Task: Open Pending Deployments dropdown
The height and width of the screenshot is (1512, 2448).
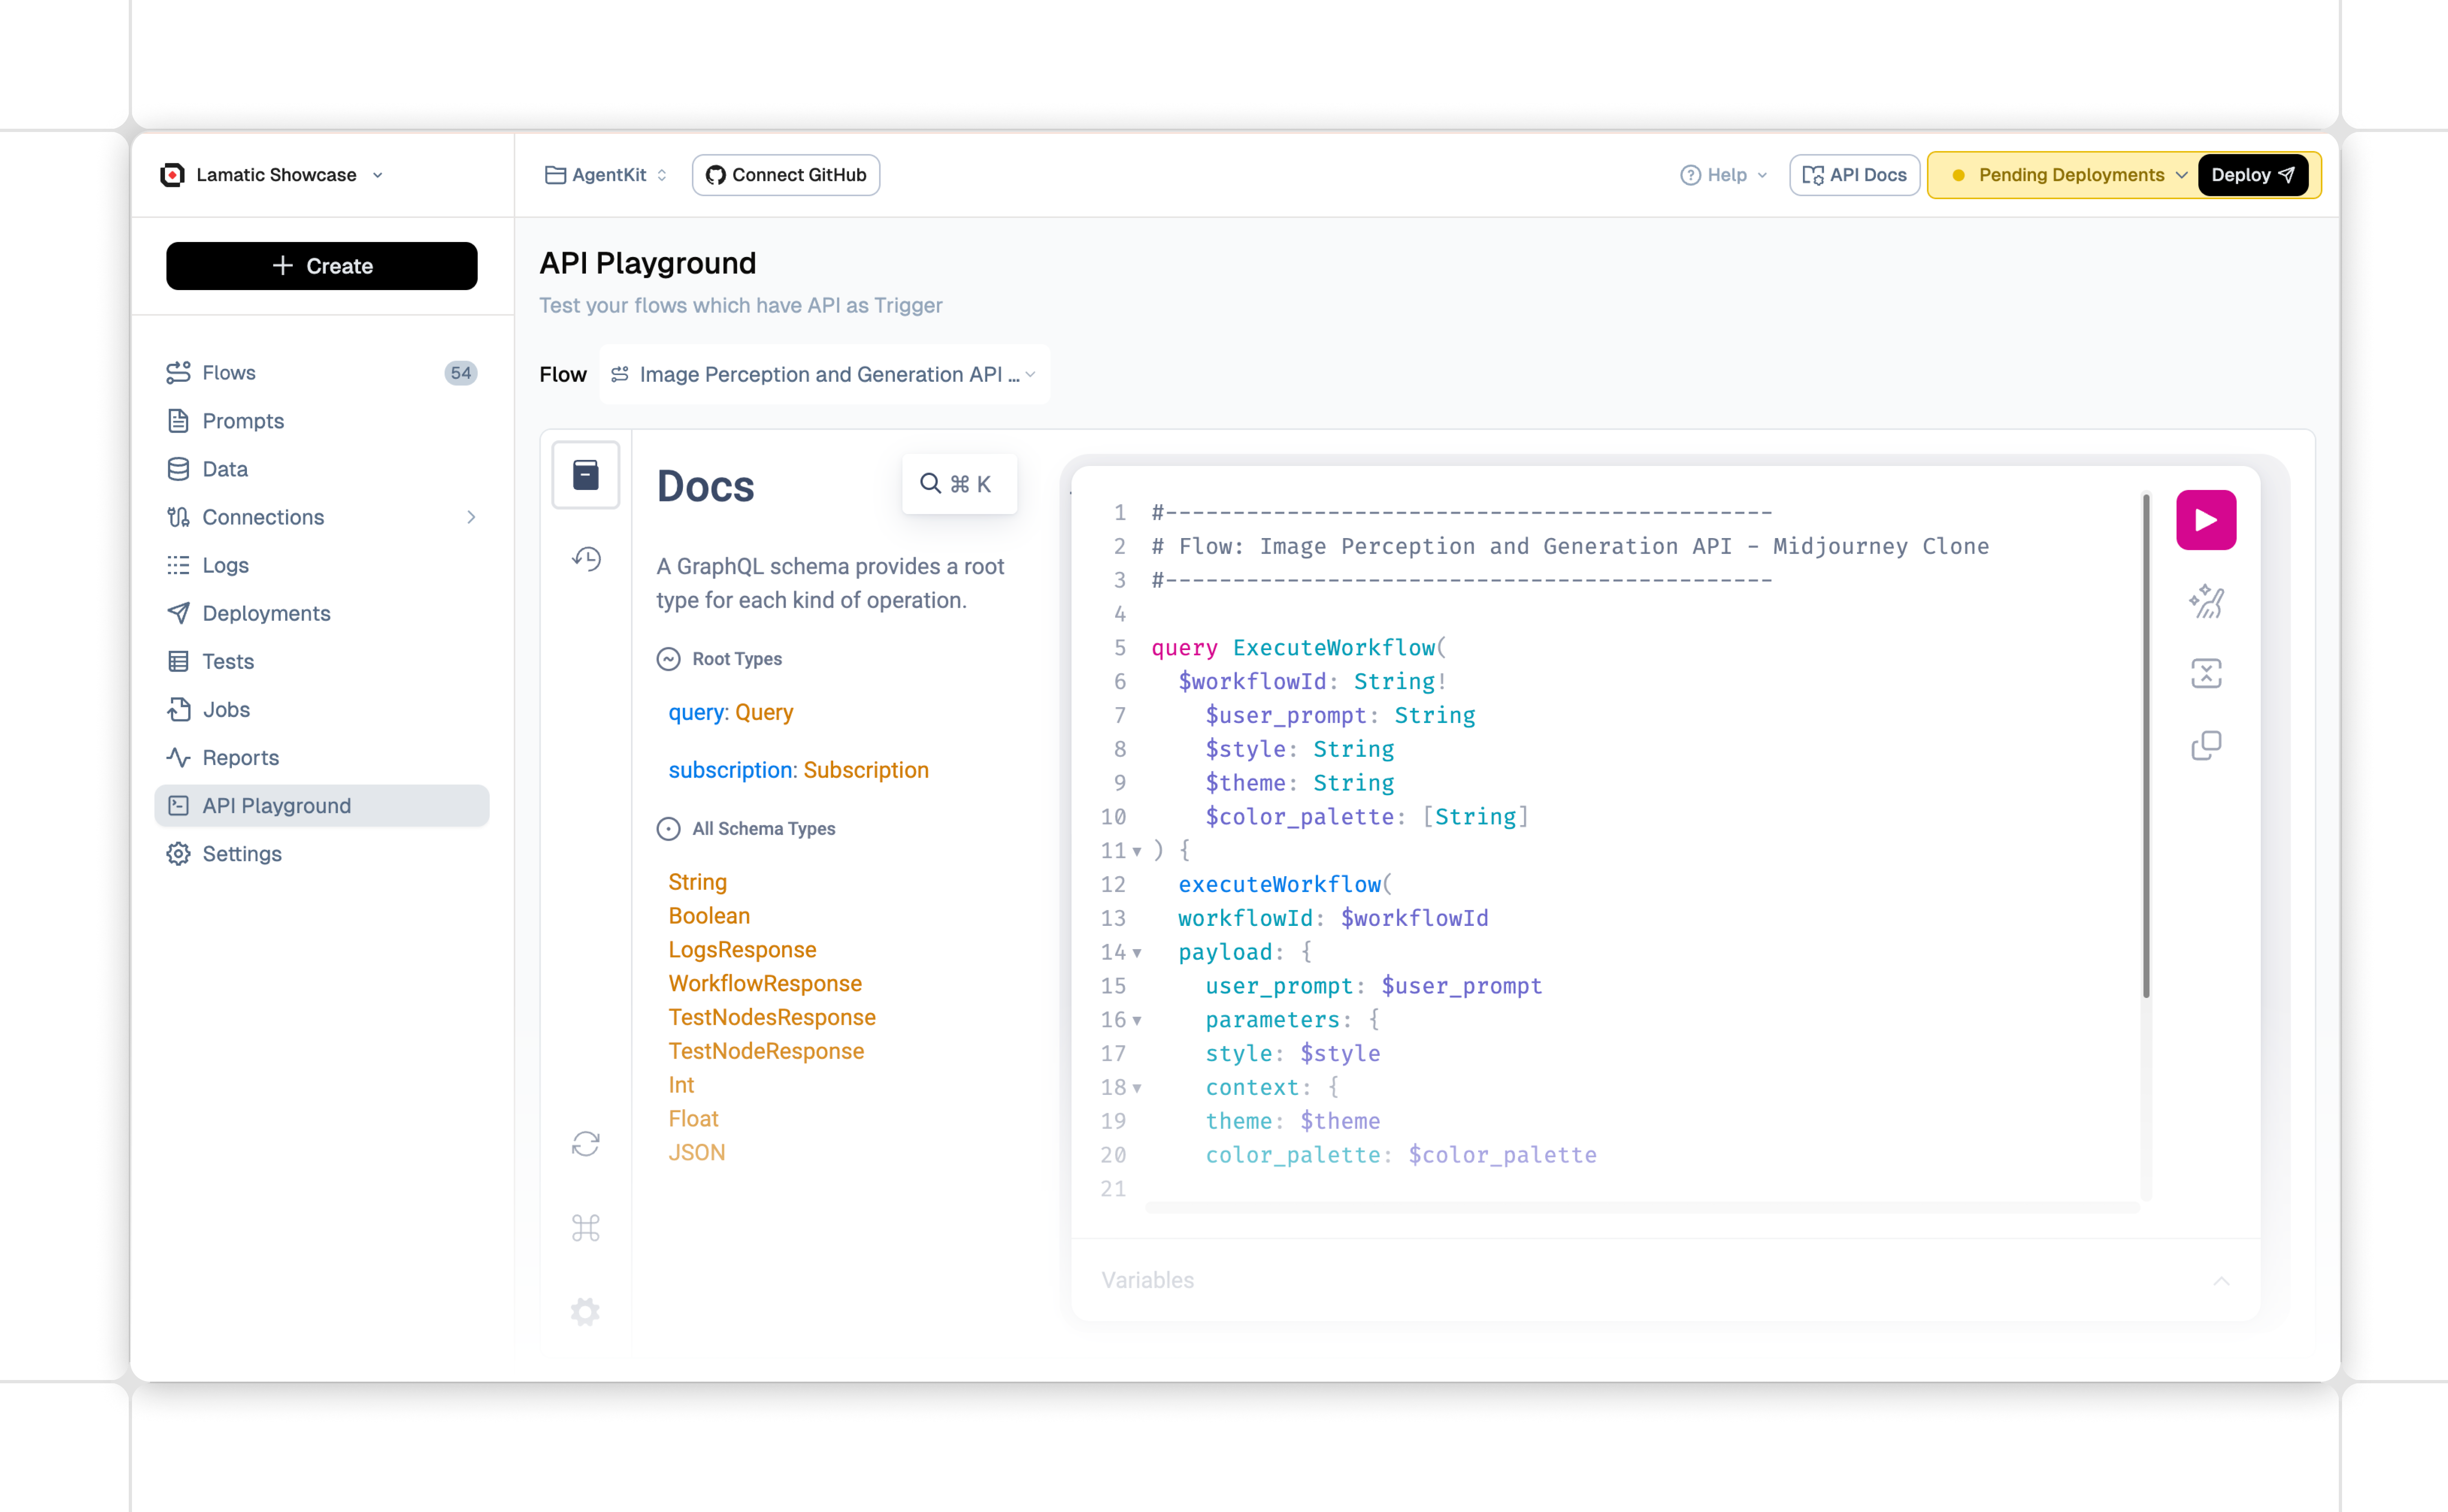Action: [x=2070, y=175]
